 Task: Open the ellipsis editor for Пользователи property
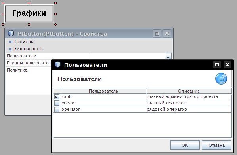[168, 56]
